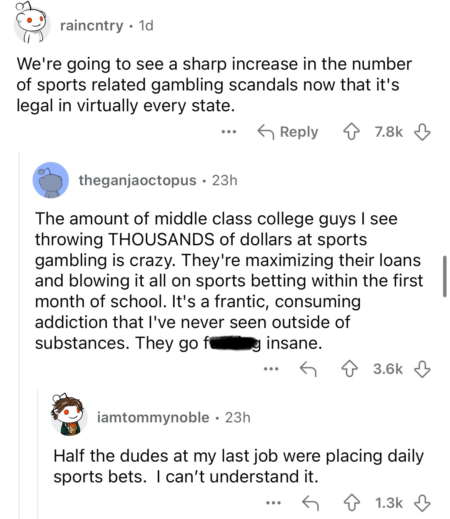The height and width of the screenshot is (519, 450).
Task: Tap raincntry's Snoo avatar
Action: click(x=32, y=25)
